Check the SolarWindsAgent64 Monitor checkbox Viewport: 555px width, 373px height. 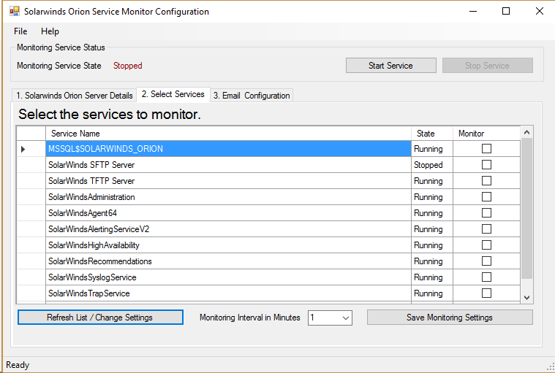pyautogui.click(x=486, y=213)
